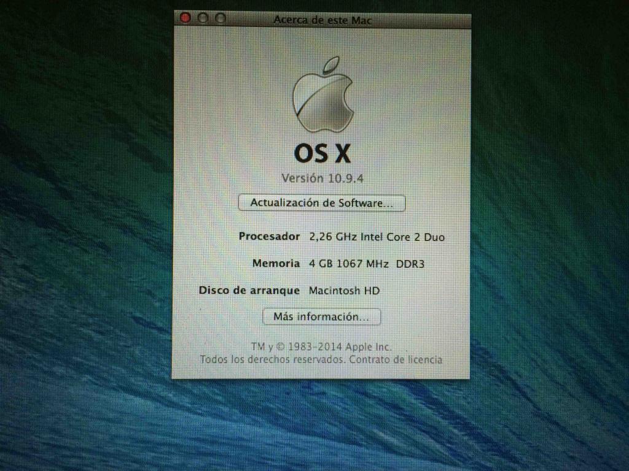
Task: Click the Versión 10.9.4 text
Action: (322, 178)
